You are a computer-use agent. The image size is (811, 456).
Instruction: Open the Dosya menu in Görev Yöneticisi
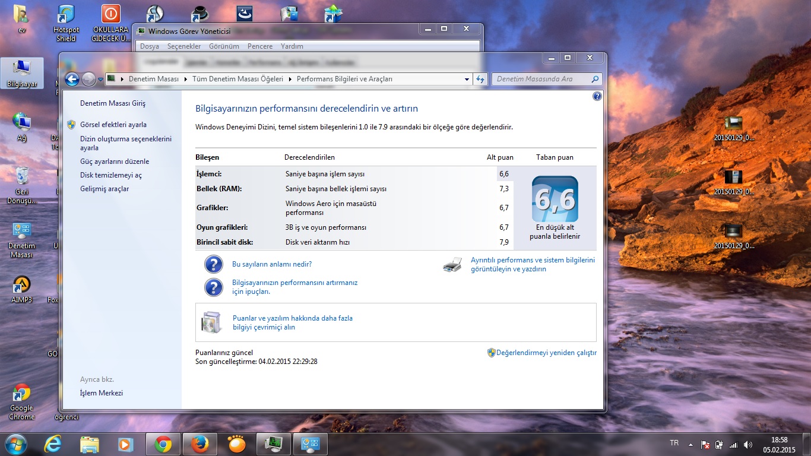tap(149, 46)
